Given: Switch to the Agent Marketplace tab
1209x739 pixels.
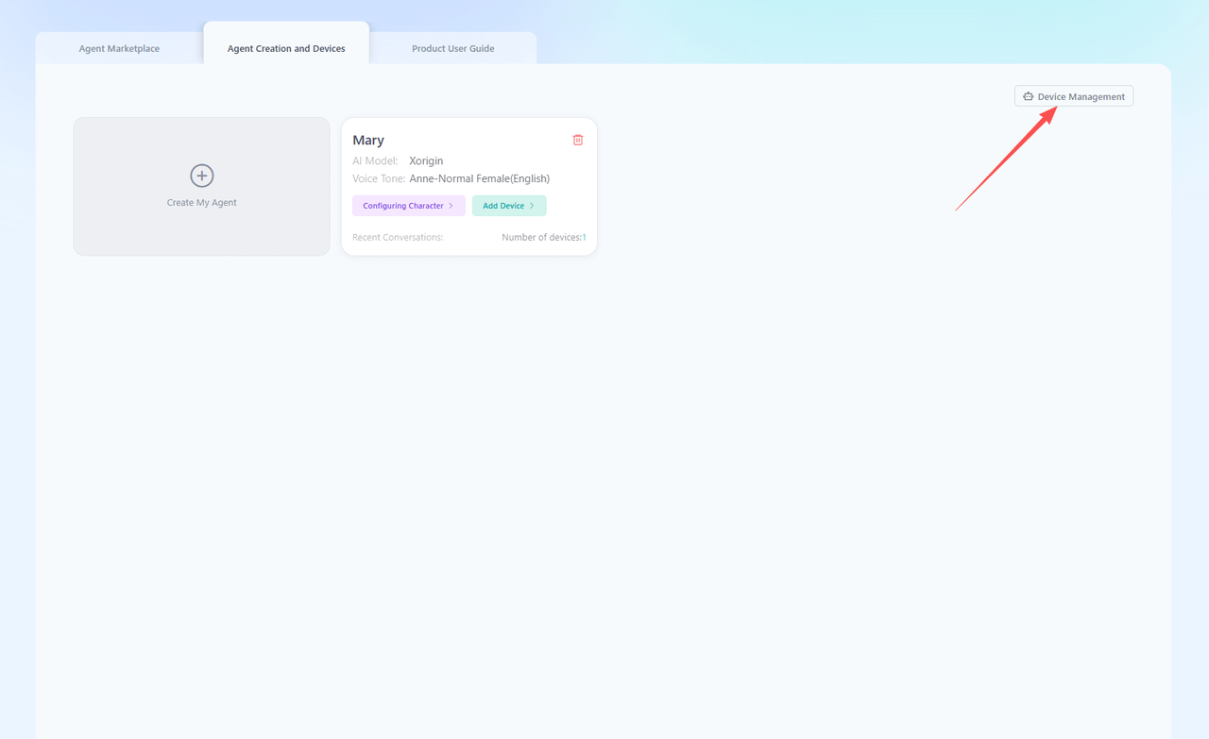Looking at the screenshot, I should click(x=119, y=48).
